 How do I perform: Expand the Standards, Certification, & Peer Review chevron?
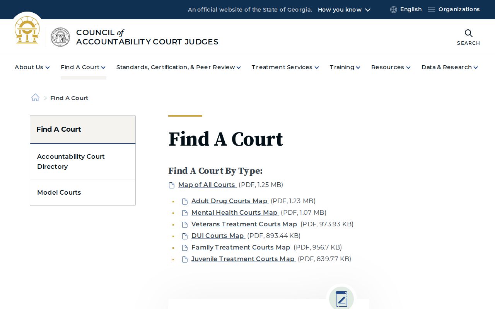tap(239, 68)
